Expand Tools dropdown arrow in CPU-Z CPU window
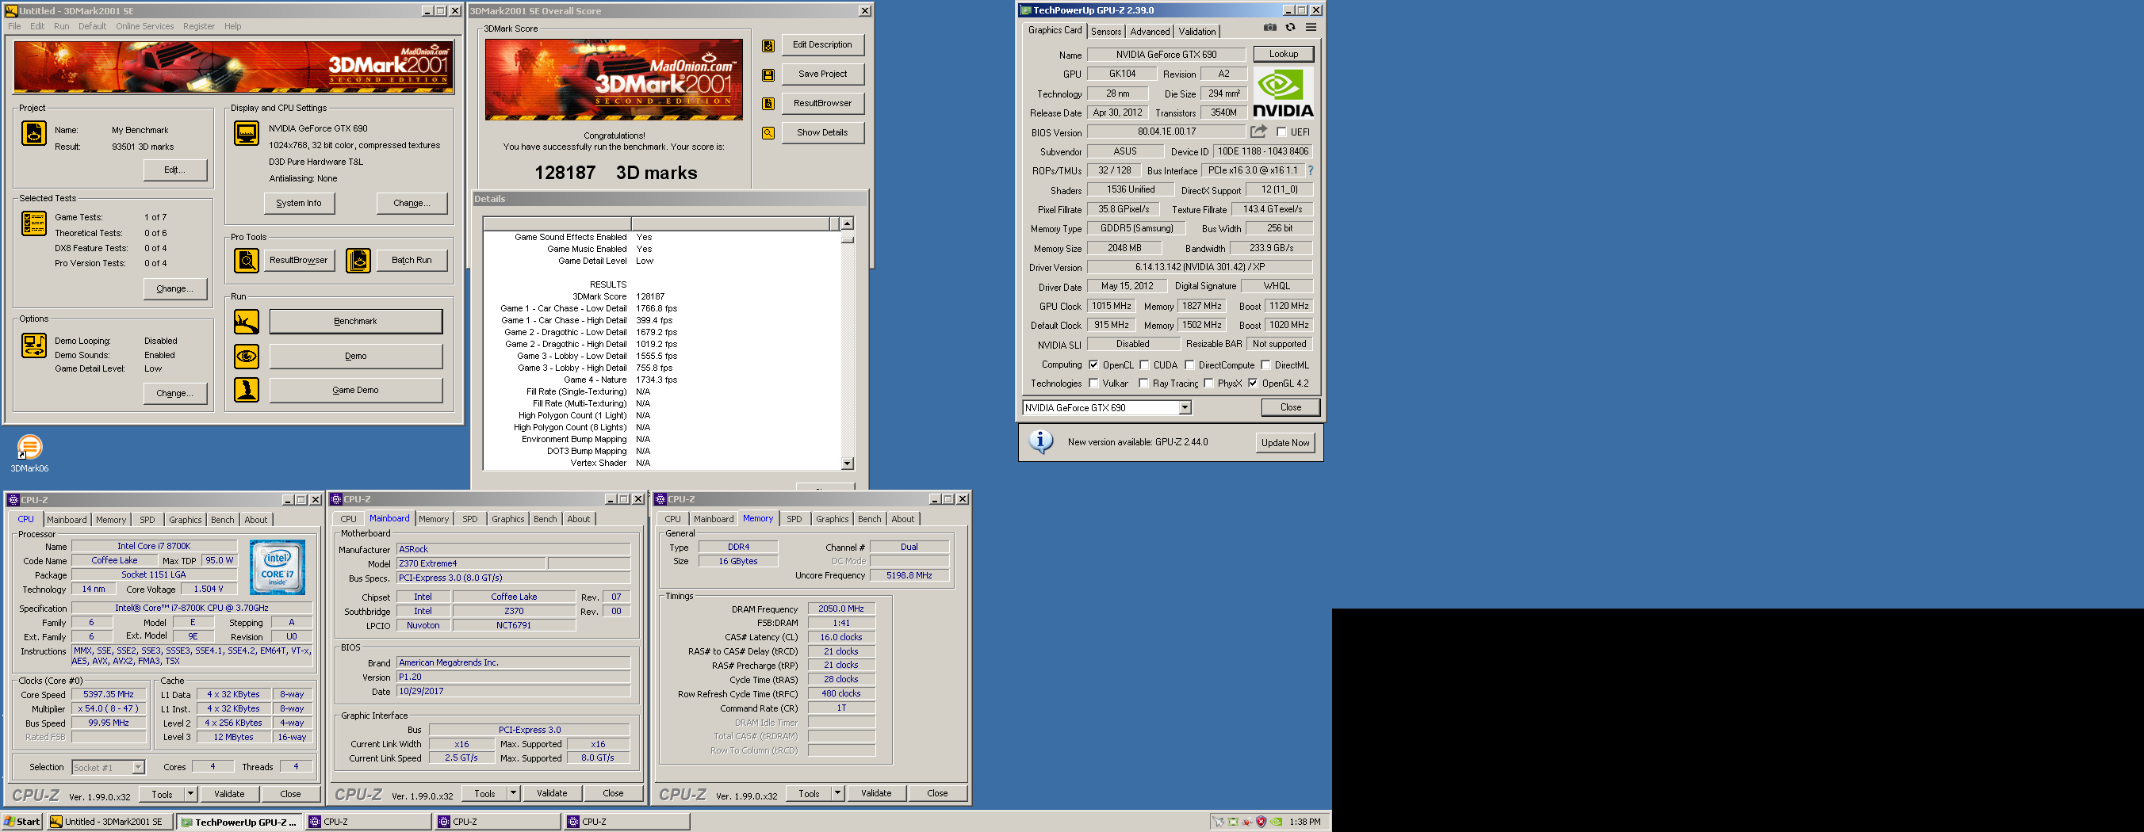 click(x=190, y=794)
